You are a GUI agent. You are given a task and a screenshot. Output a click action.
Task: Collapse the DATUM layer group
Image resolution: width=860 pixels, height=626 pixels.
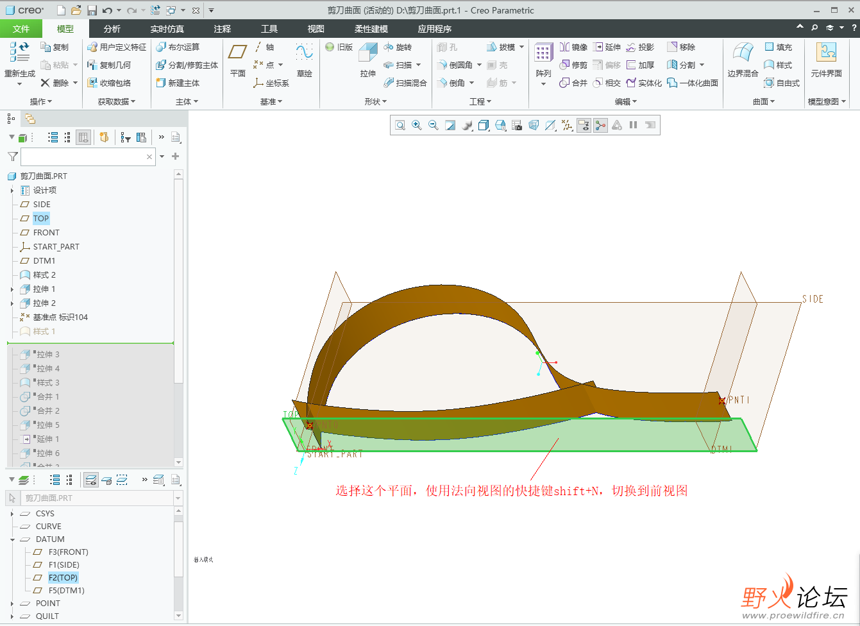coord(12,539)
